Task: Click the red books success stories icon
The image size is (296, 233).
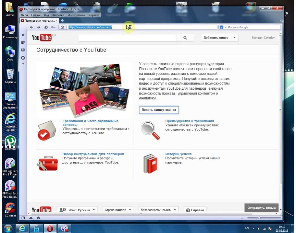Action: coord(150,163)
